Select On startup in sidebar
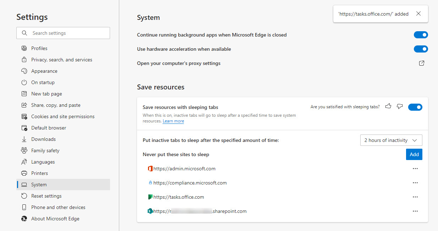The height and width of the screenshot is (231, 438). 63,82
